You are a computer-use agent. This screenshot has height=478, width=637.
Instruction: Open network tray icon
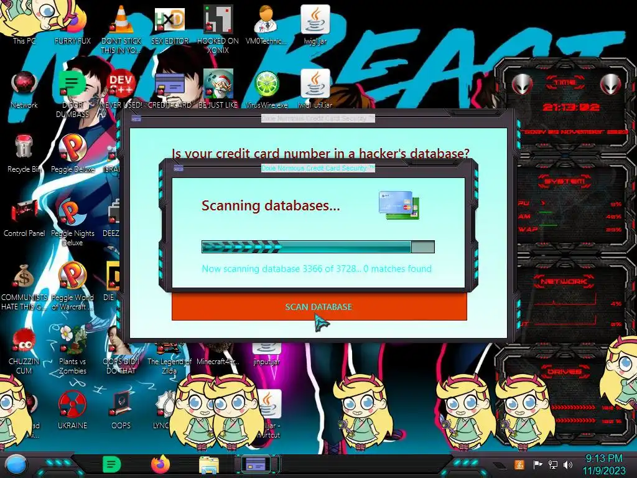(x=553, y=464)
